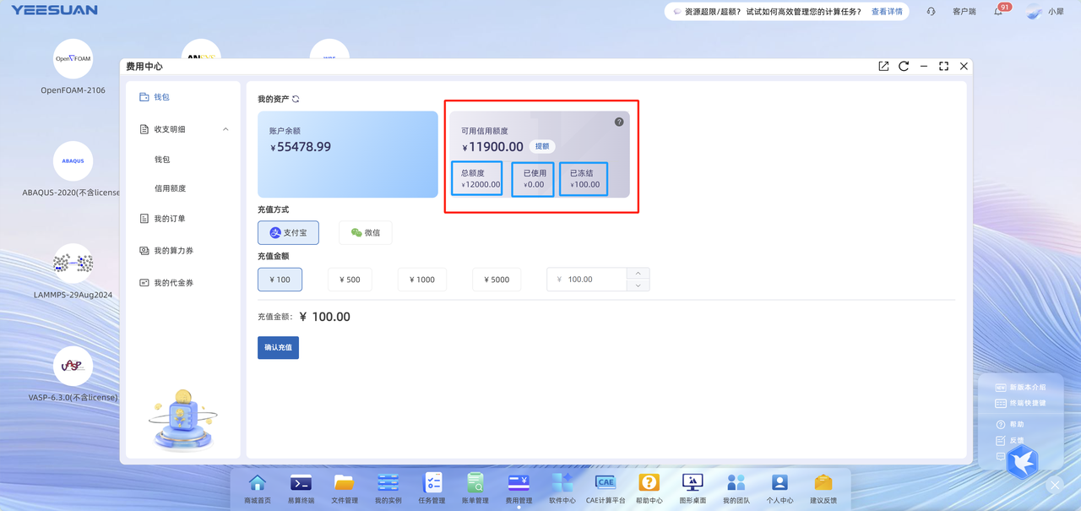Open 信用额度 in the sidebar

[170, 188]
